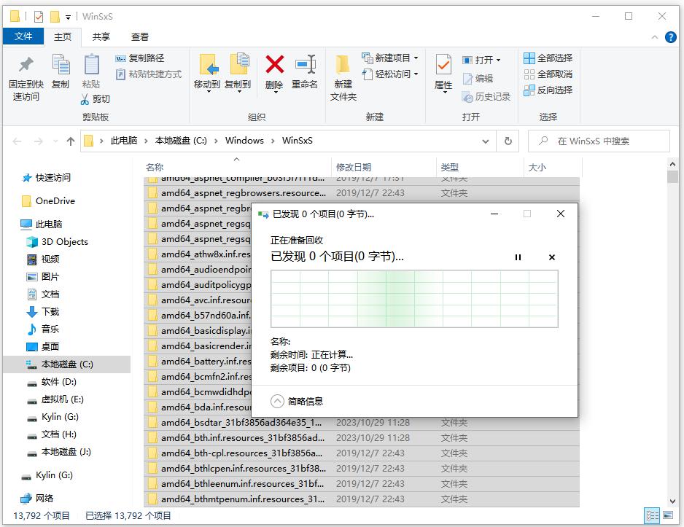Open the address bar history dropdown
The height and width of the screenshot is (527, 684).
[486, 141]
